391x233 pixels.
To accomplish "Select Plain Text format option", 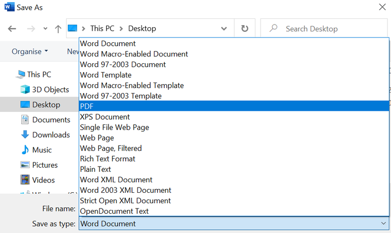I will click(95, 169).
